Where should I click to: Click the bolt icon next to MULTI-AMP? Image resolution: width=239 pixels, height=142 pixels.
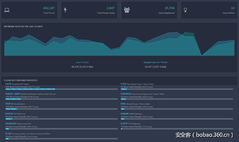point(6,94)
